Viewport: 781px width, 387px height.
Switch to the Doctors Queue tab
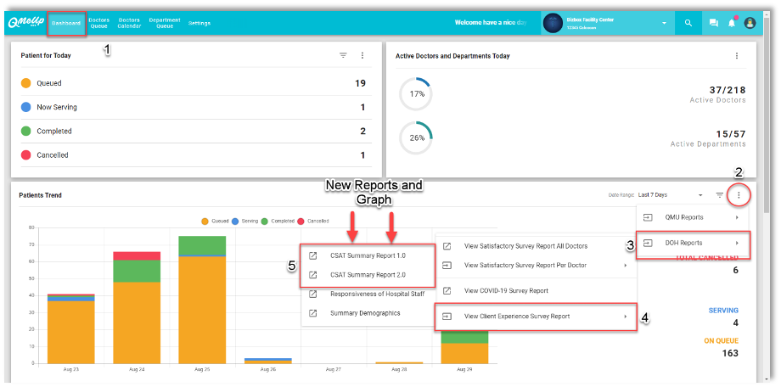pyautogui.click(x=99, y=23)
